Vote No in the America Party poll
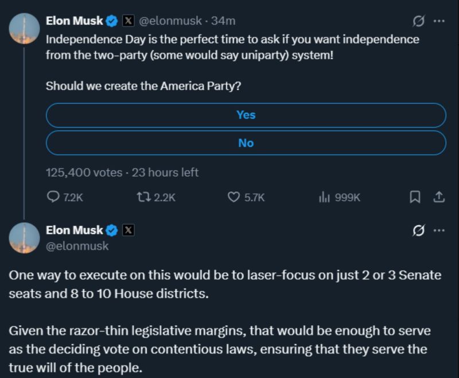459x378 pixels. (246, 143)
